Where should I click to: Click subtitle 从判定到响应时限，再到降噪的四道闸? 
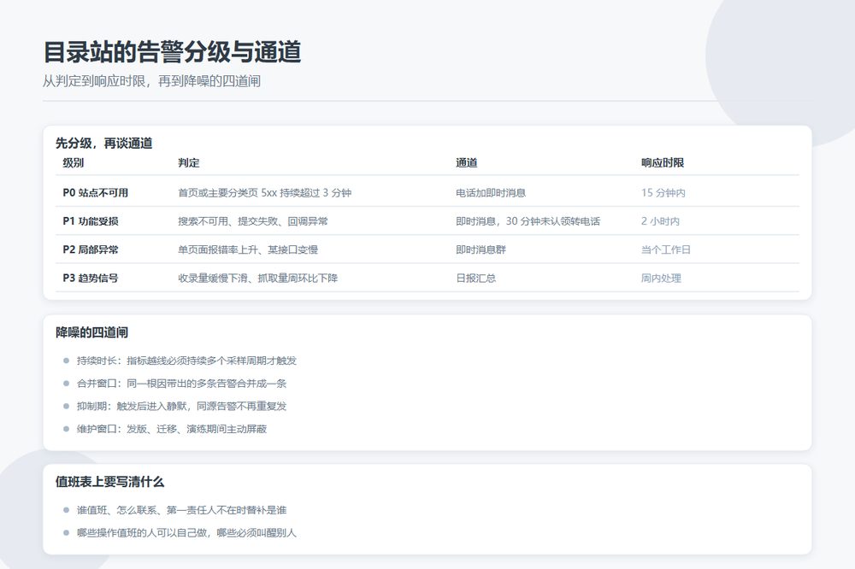point(151,81)
